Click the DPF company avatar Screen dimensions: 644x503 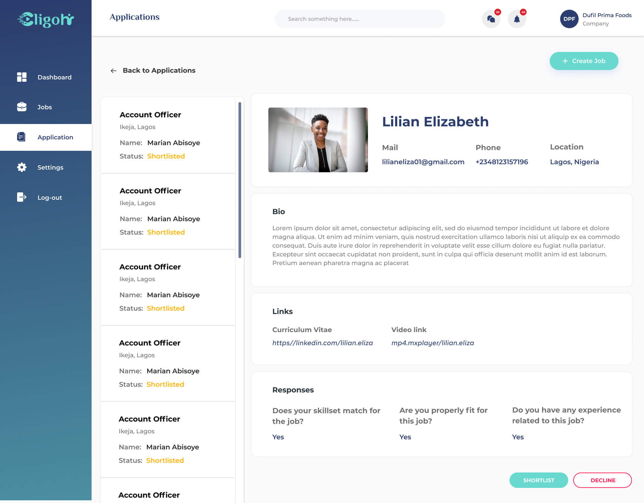[x=569, y=19]
